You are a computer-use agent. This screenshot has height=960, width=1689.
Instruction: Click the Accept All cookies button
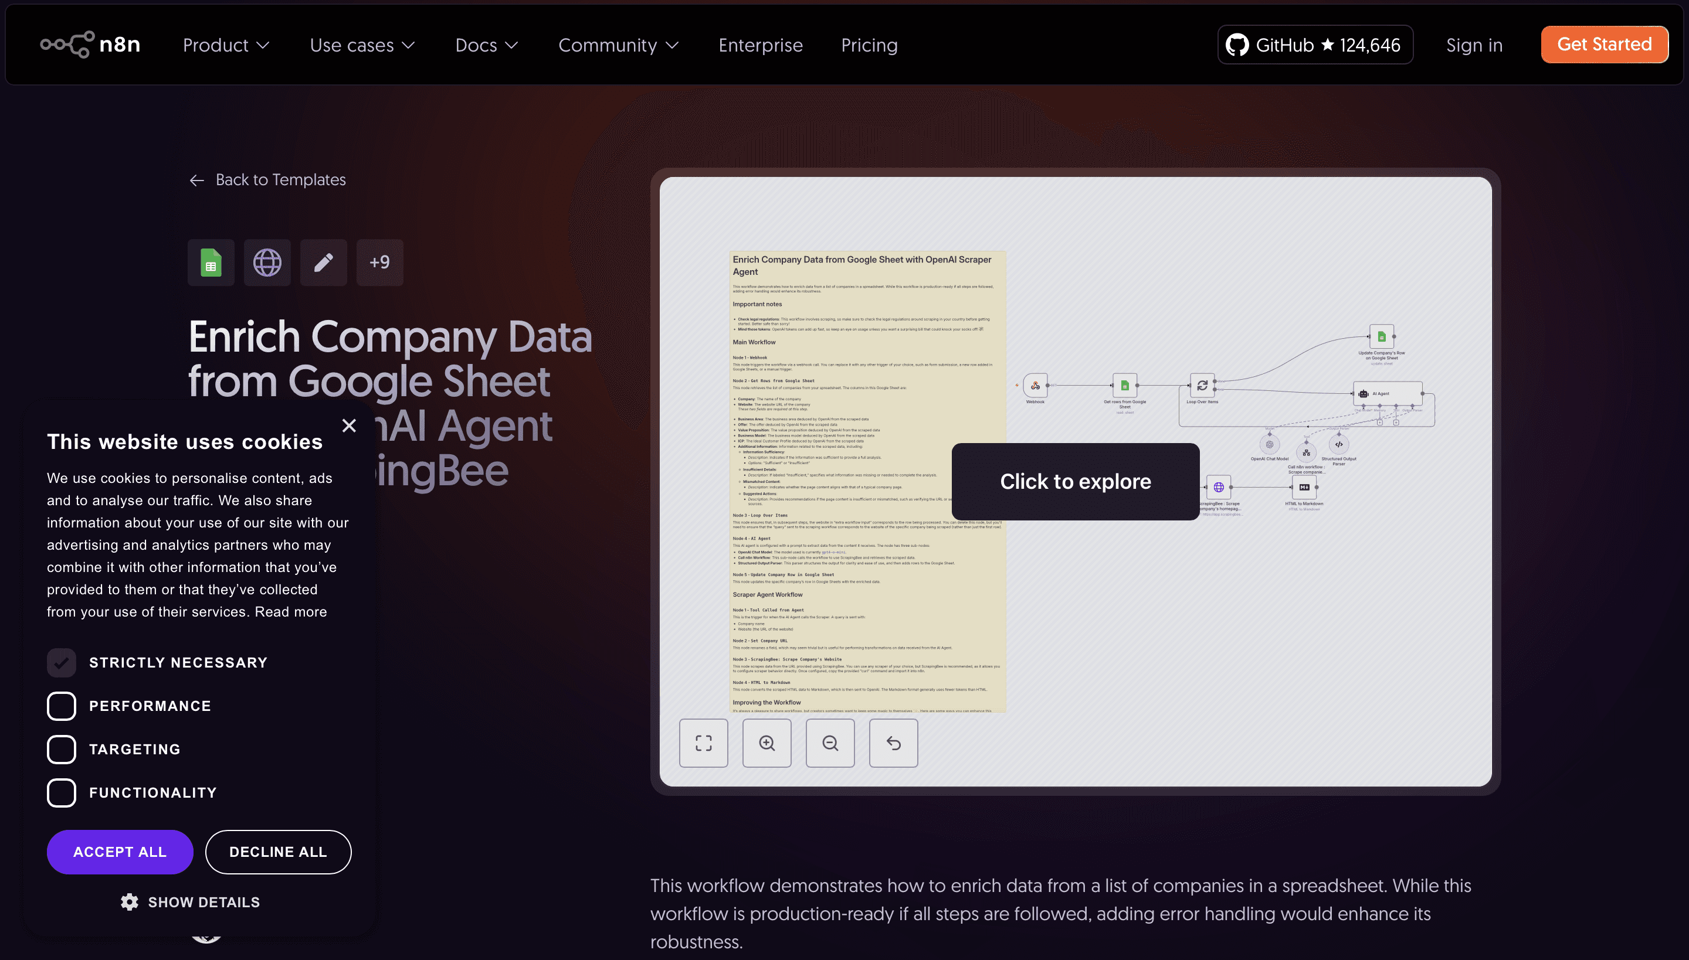(120, 852)
